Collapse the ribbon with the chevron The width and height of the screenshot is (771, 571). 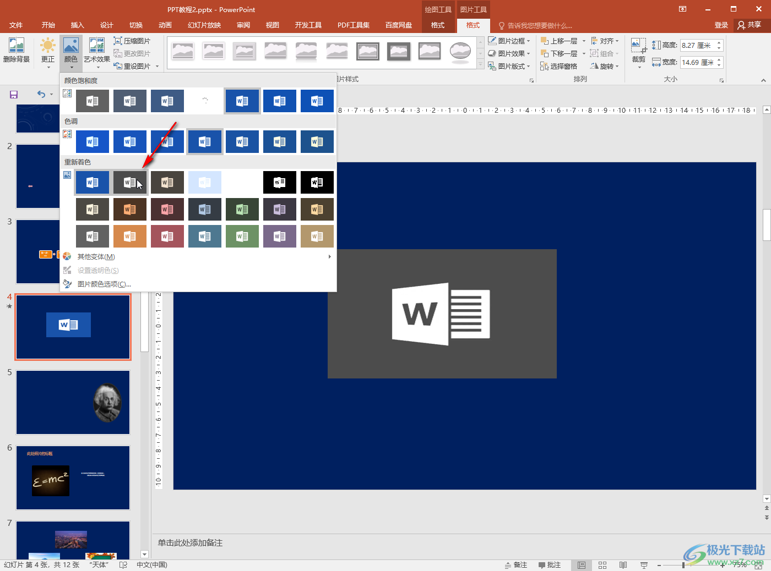click(763, 80)
